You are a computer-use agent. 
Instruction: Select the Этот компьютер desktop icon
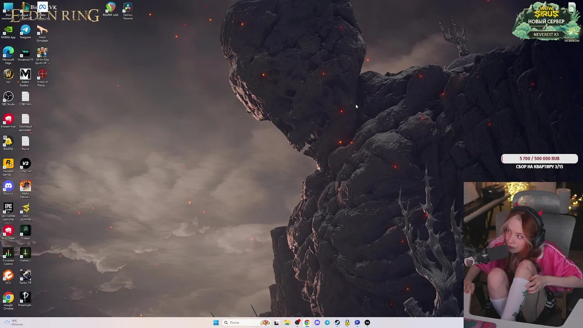click(x=8, y=11)
